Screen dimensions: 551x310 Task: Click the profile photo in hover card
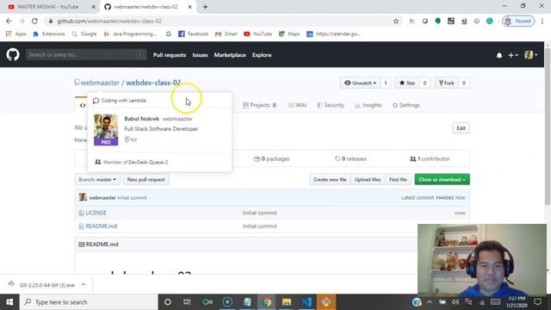pyautogui.click(x=106, y=130)
